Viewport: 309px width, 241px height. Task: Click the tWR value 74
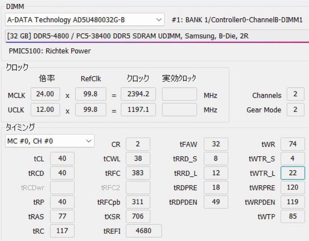293,144
